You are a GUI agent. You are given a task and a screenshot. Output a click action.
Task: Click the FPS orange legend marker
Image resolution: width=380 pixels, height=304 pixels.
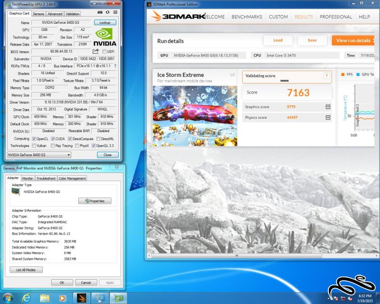point(342,75)
